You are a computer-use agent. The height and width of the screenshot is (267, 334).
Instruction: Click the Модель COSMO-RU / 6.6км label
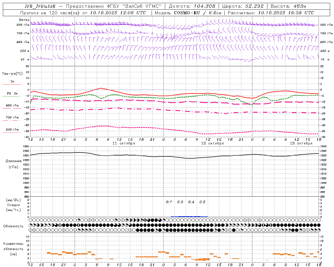pos(188,13)
